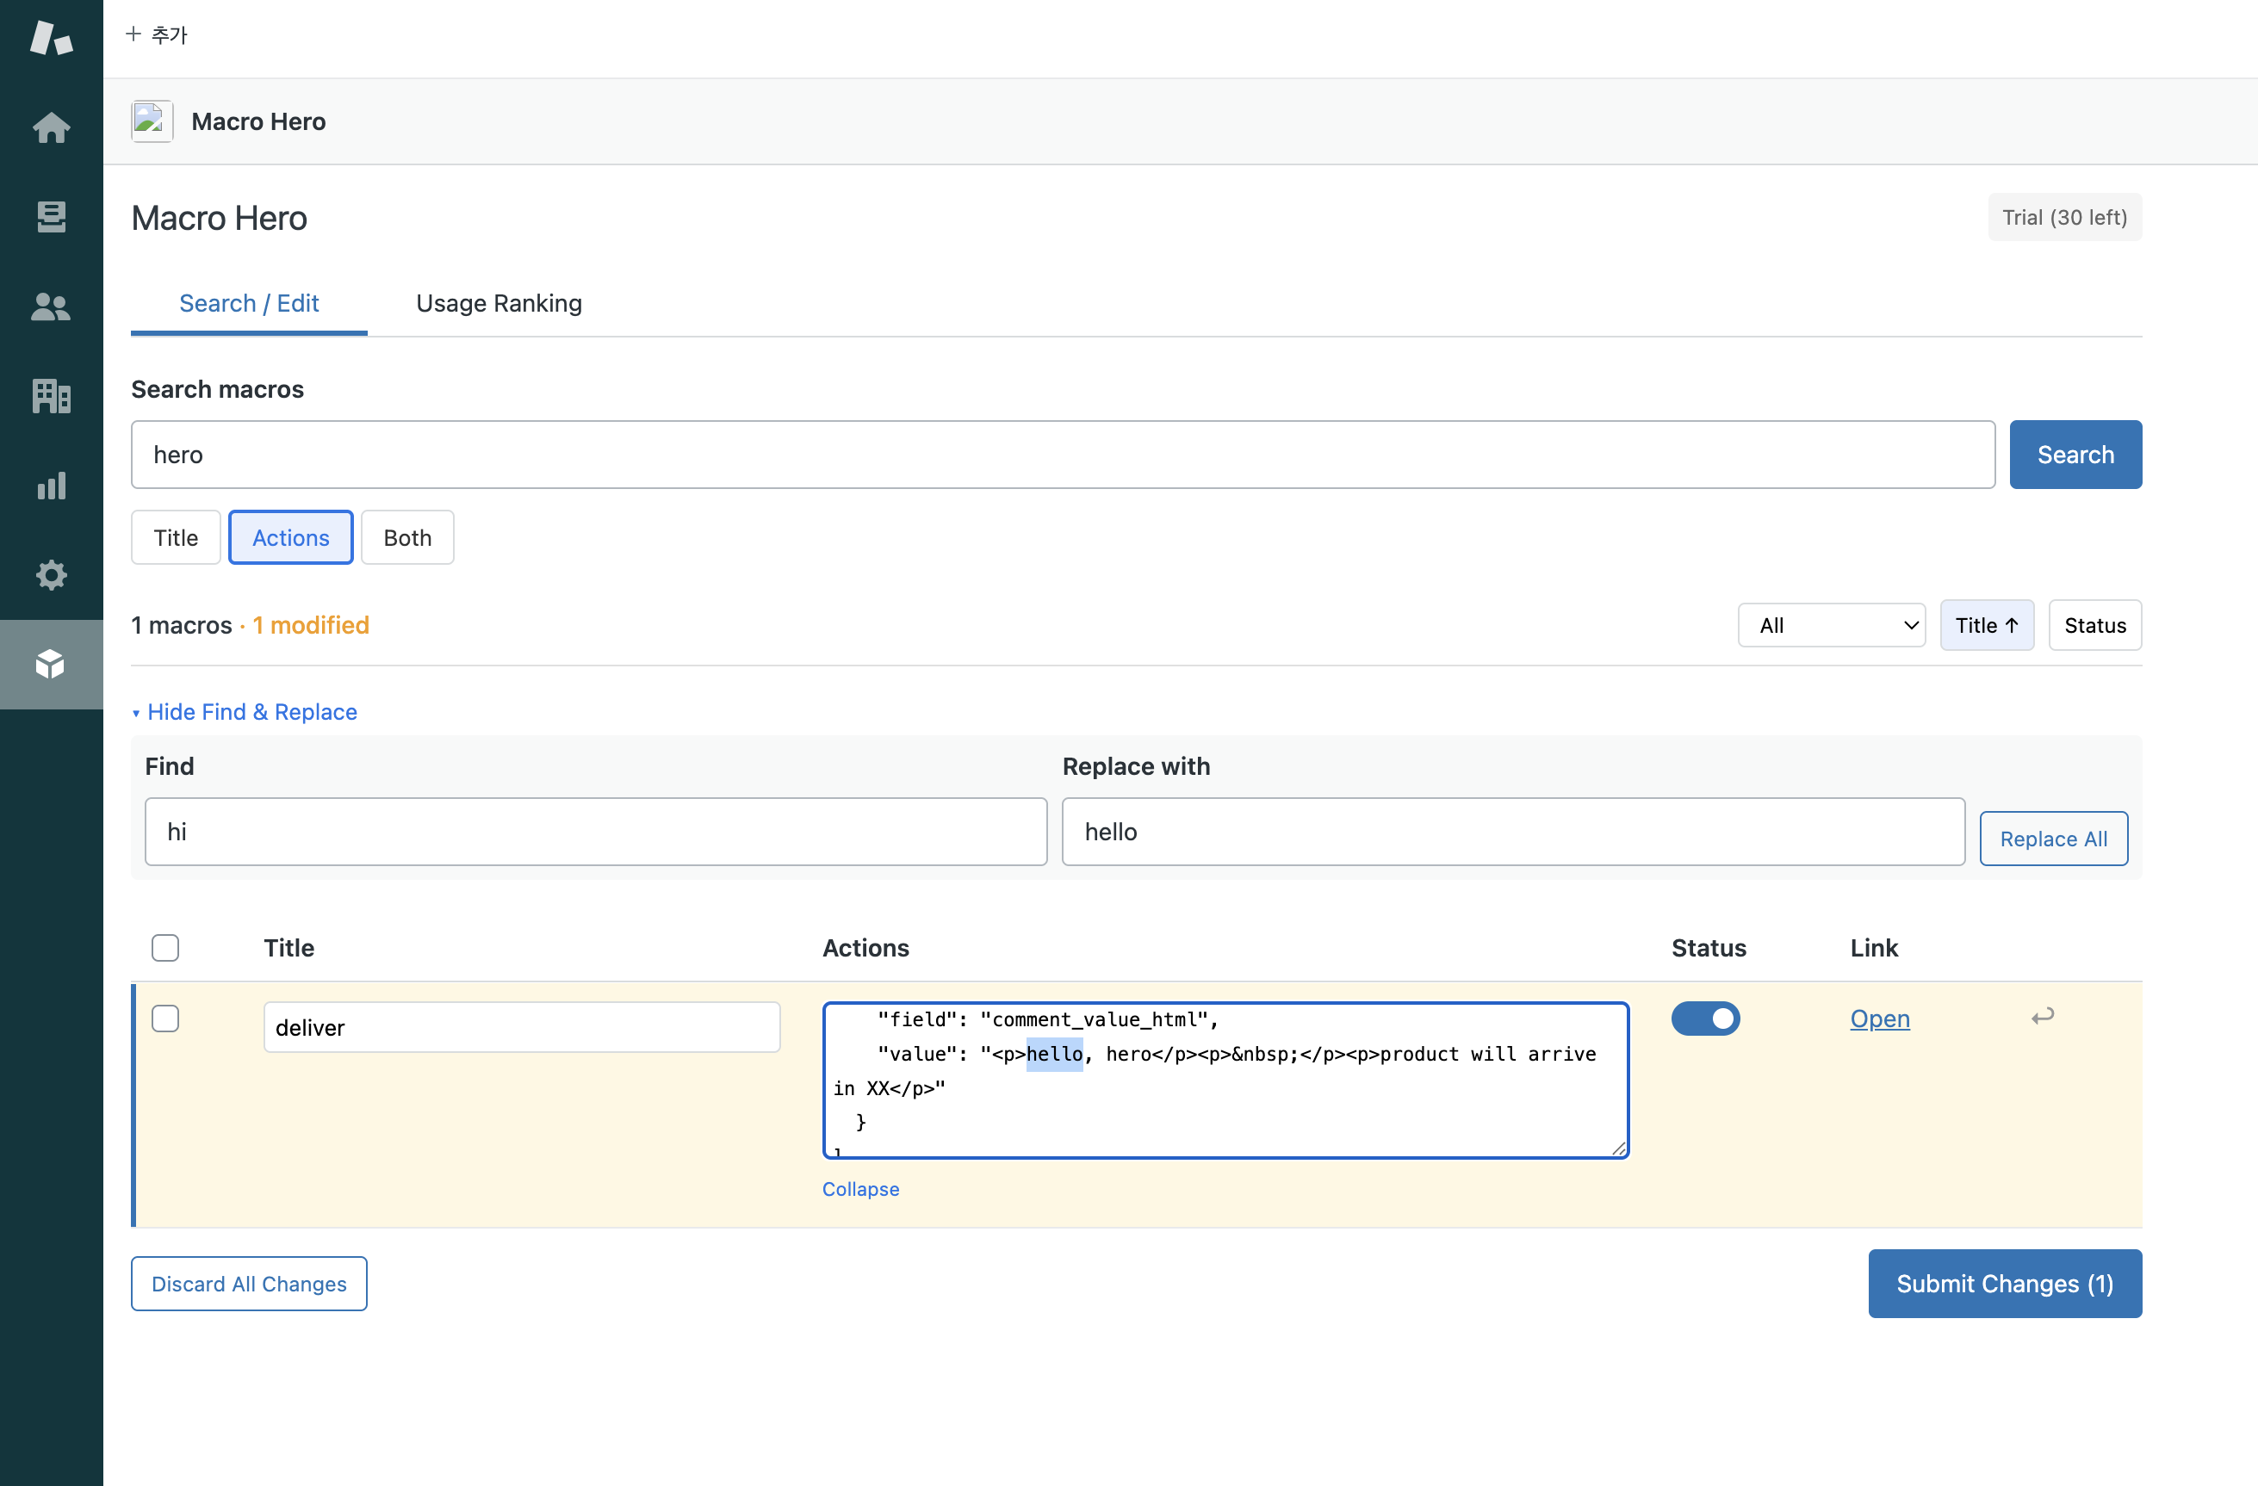This screenshot has height=1486, width=2258.
Task: Click the return arrow in the Link column
Action: [x=2043, y=1017]
